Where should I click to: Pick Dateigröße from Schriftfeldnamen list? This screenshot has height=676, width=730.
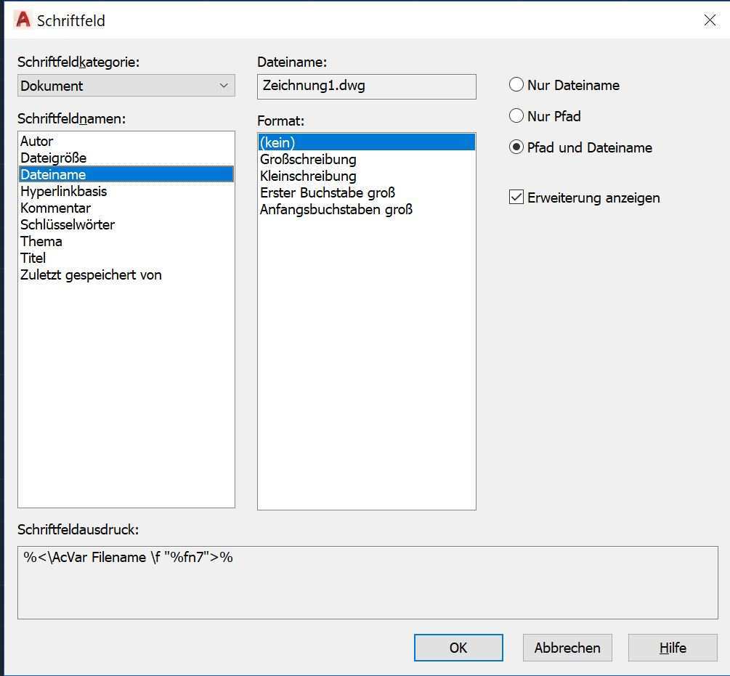[53, 158]
